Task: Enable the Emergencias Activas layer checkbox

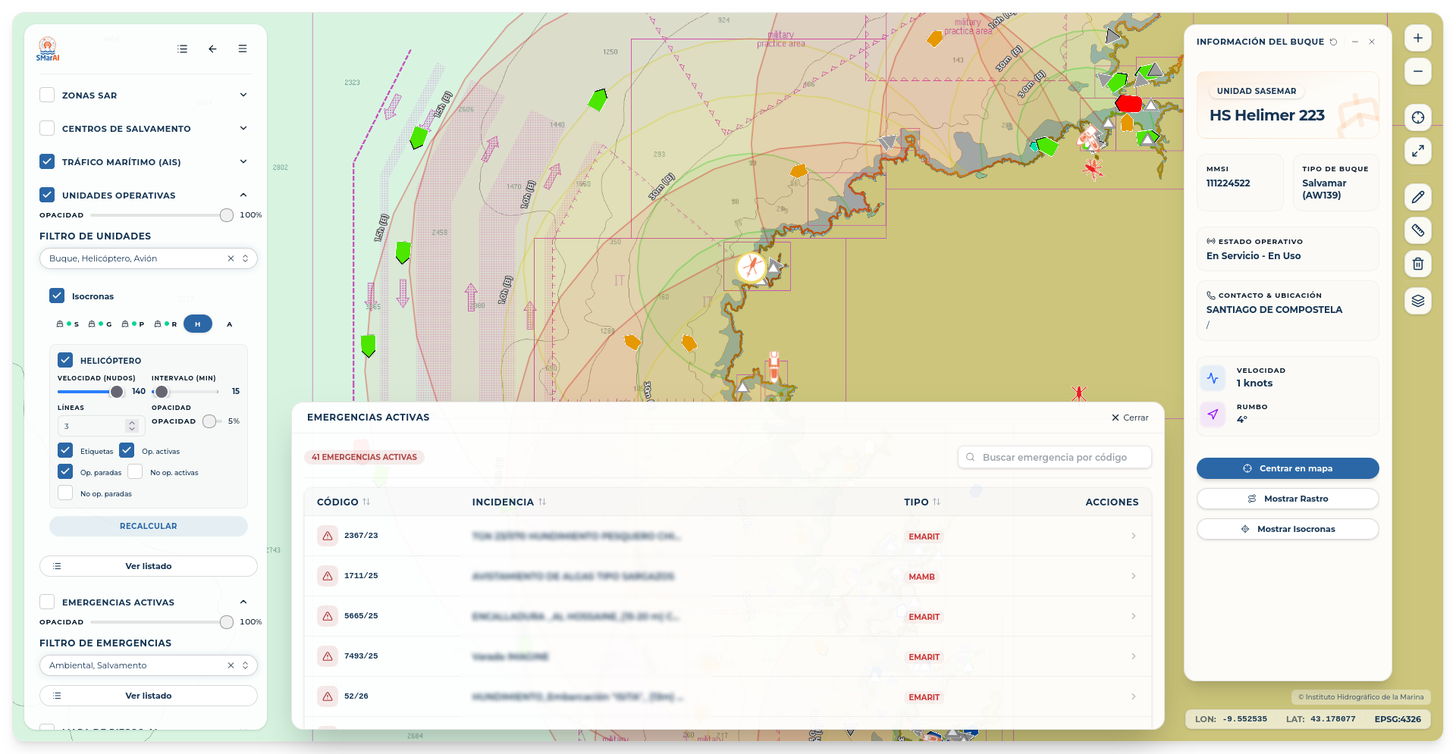Action: 47,602
